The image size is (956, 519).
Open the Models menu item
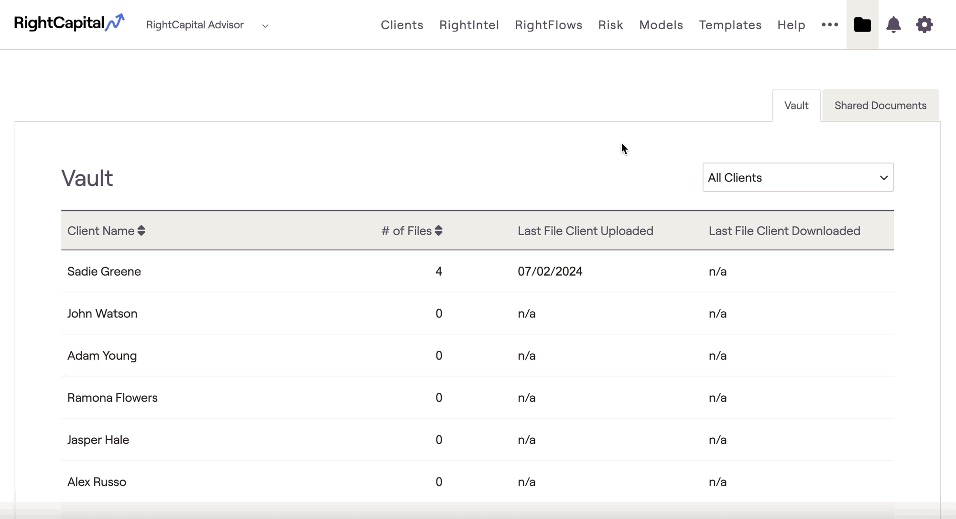661,25
